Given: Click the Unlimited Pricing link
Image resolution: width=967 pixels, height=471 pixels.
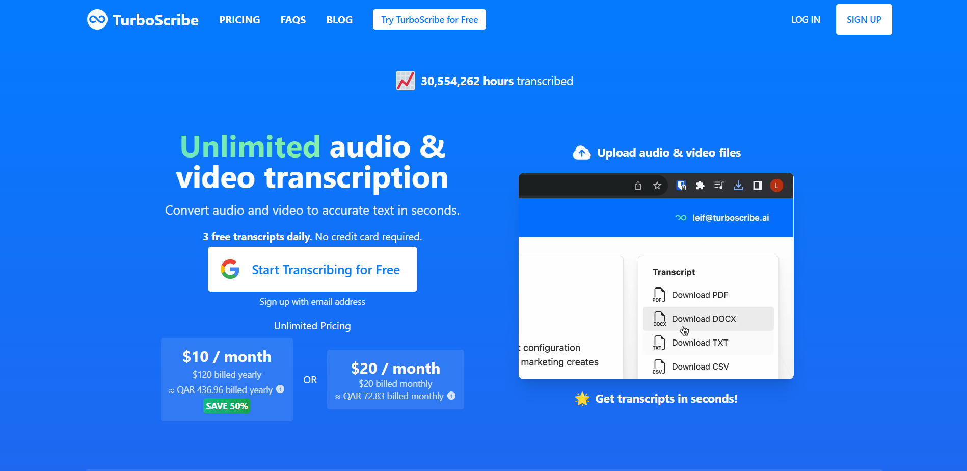Looking at the screenshot, I should [x=312, y=326].
